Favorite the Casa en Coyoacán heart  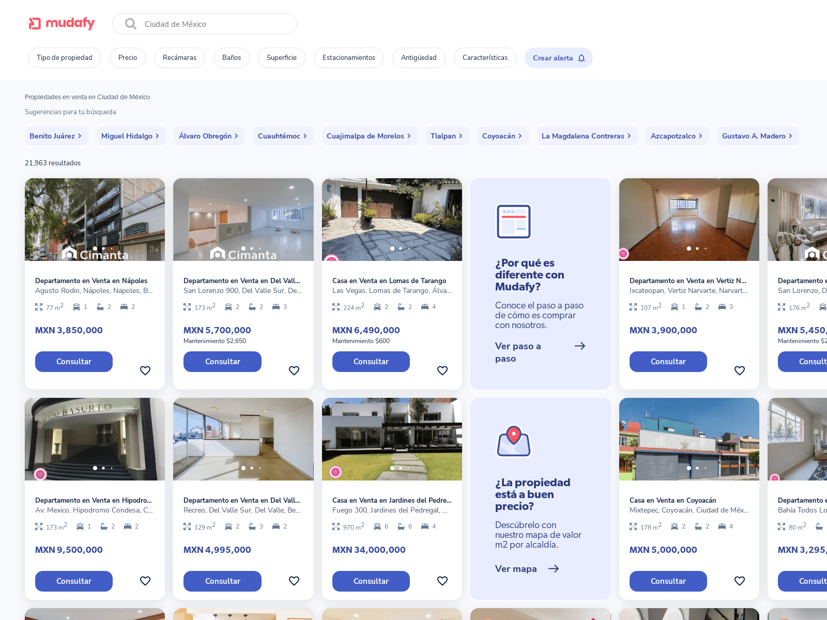[x=740, y=581]
